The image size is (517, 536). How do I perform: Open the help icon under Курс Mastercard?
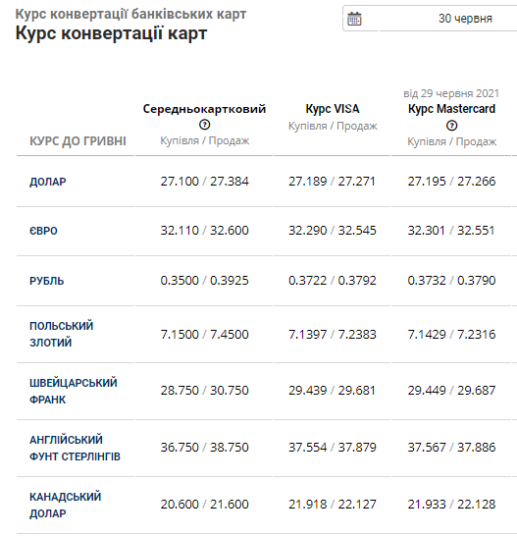[x=451, y=126]
